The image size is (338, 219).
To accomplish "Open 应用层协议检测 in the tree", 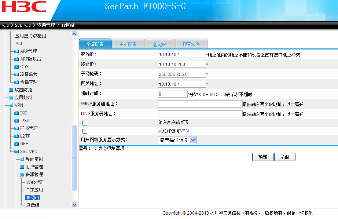I will (x=30, y=36).
